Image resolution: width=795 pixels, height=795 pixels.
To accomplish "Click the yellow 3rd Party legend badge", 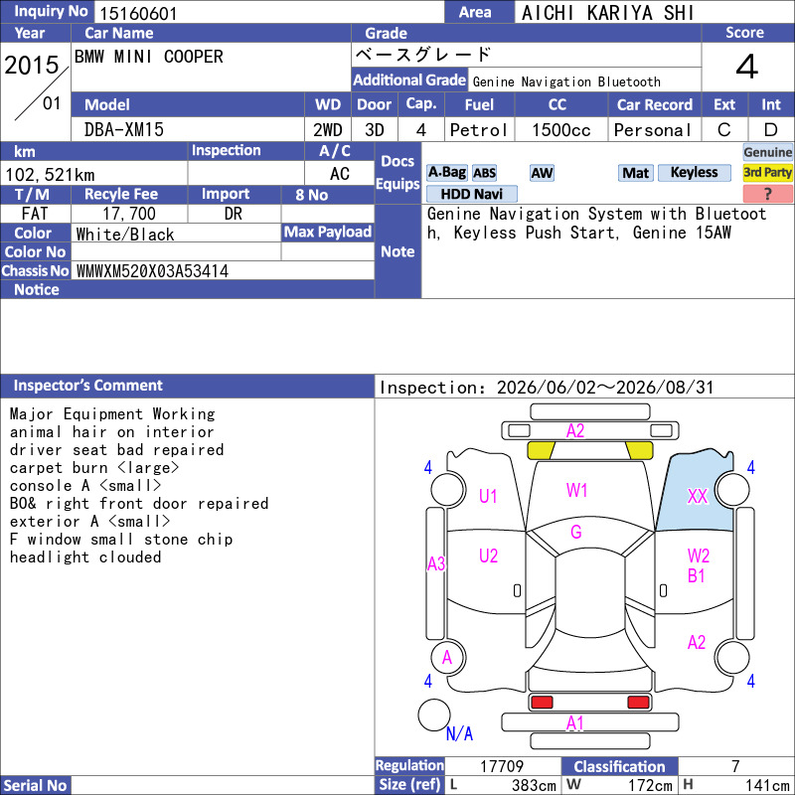I will [767, 172].
